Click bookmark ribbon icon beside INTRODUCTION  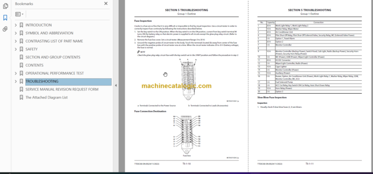pos(21,25)
